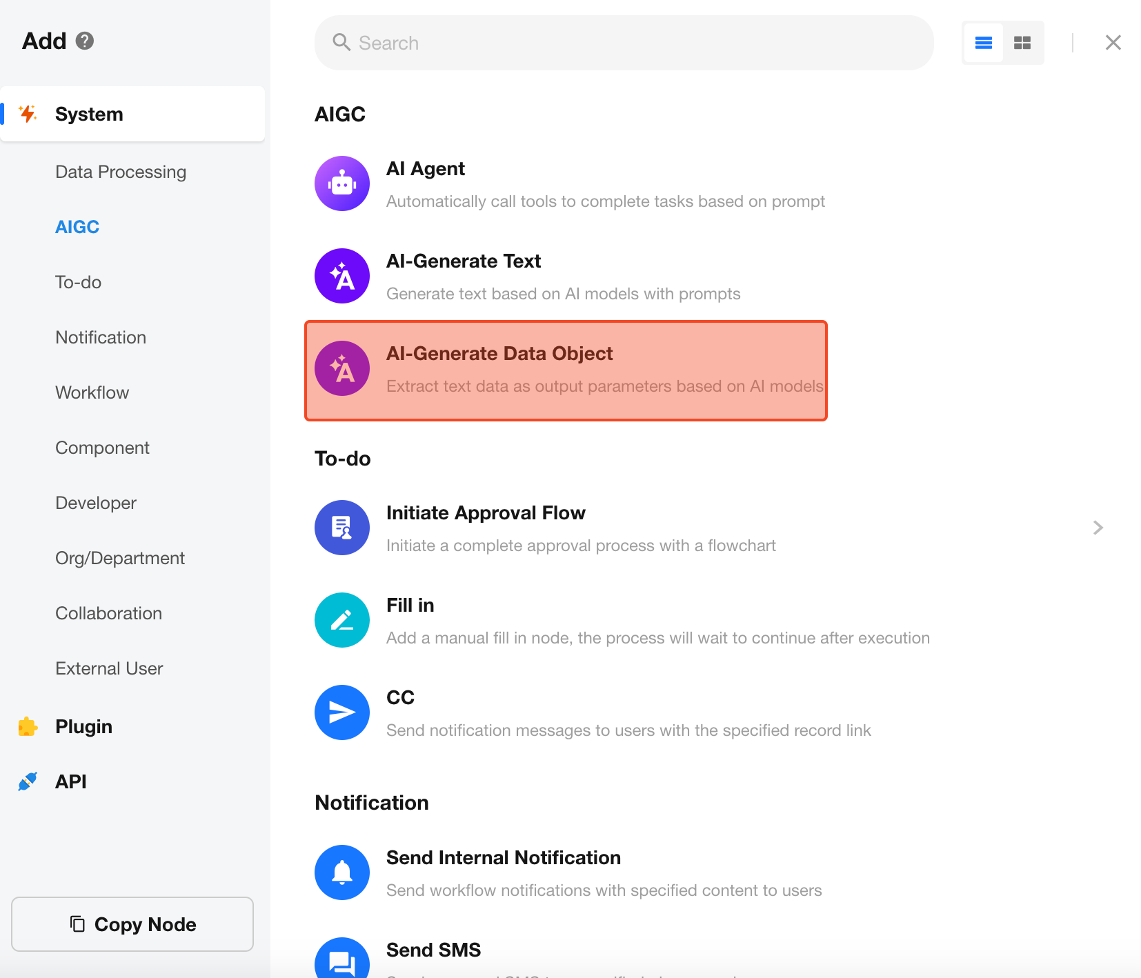Click the Initiate Approval Flow icon

pos(342,528)
